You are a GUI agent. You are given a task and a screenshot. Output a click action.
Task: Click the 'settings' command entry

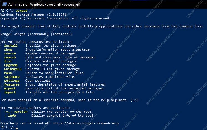[12, 81]
